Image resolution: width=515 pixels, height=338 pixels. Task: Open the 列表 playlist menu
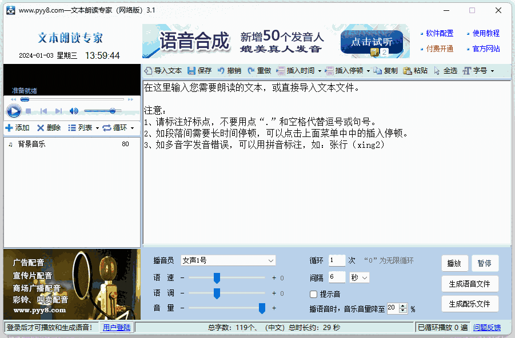pyautogui.click(x=83, y=128)
